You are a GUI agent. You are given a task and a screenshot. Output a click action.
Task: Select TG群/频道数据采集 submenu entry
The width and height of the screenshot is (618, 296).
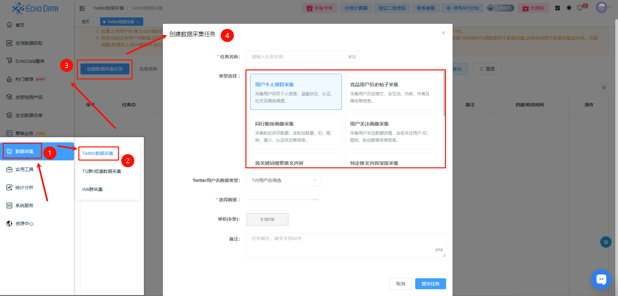(102, 171)
